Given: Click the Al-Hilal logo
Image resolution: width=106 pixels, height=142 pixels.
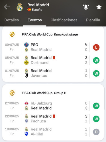Looking at the screenshot, I should pos(27,134).
